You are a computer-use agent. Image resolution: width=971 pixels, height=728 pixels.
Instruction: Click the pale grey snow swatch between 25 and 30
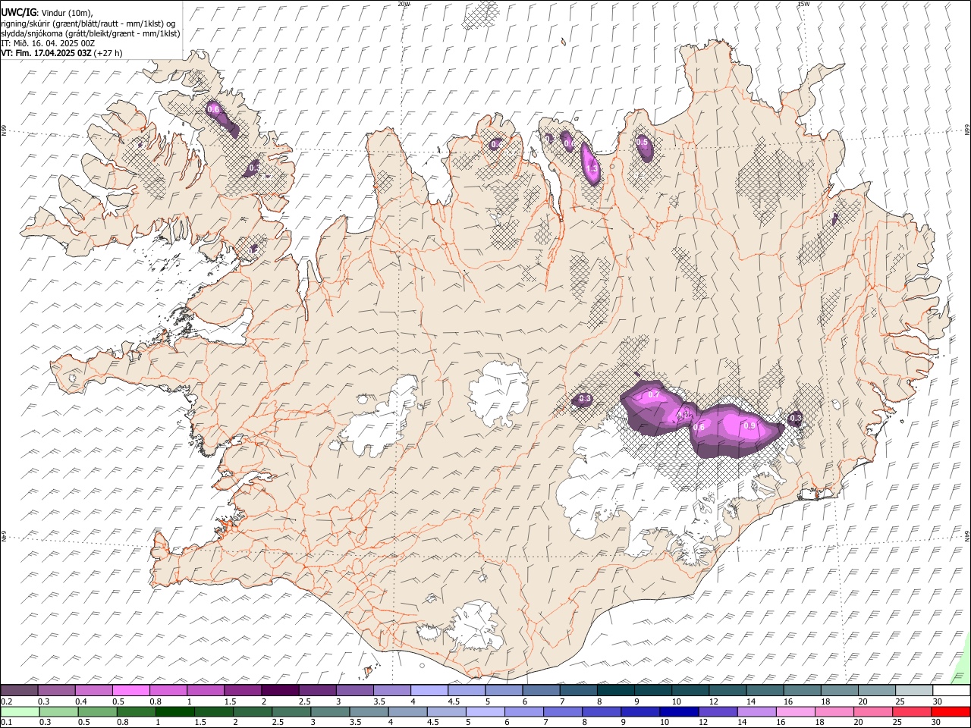tap(914, 690)
